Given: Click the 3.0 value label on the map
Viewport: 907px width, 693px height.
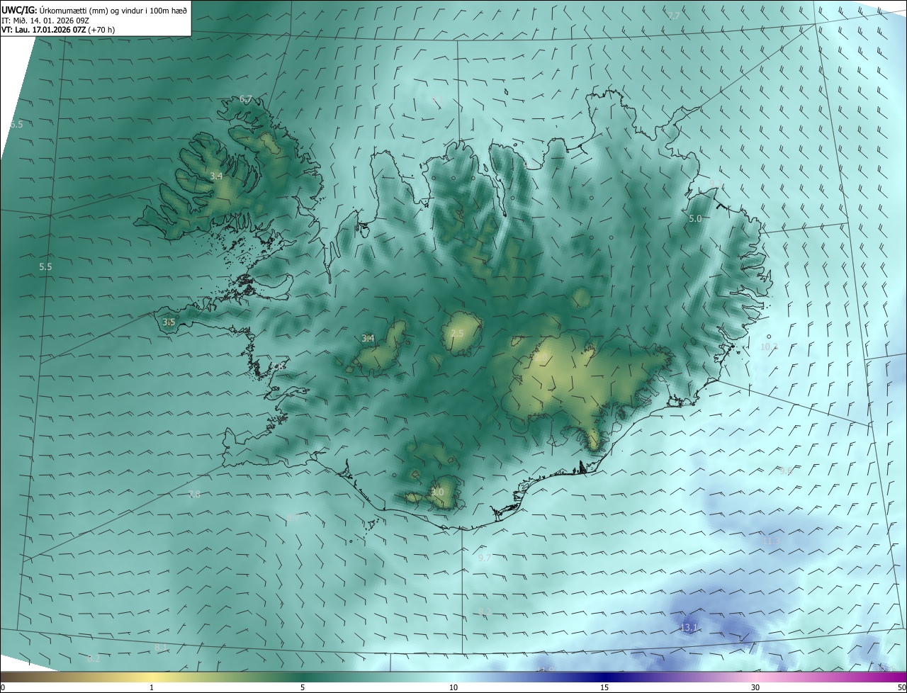Looking at the screenshot, I should pos(437,492).
